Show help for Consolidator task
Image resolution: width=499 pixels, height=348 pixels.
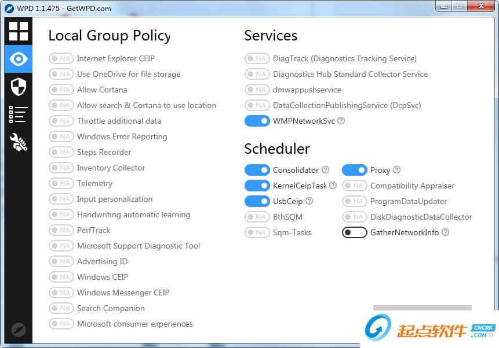(x=326, y=170)
